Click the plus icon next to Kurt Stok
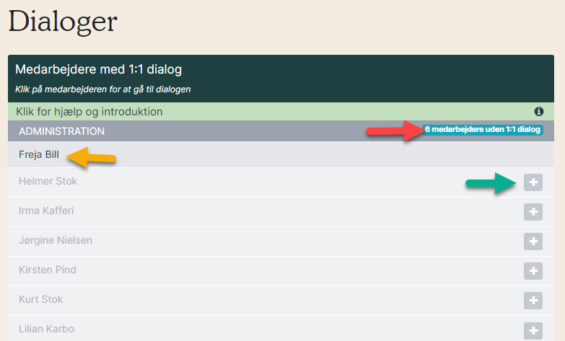Screen dimensions: 565x341 pyautogui.click(x=533, y=301)
